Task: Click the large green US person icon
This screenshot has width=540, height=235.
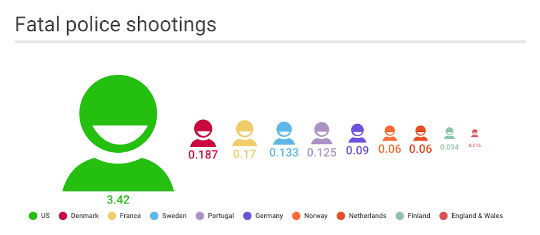Action: tap(118, 131)
